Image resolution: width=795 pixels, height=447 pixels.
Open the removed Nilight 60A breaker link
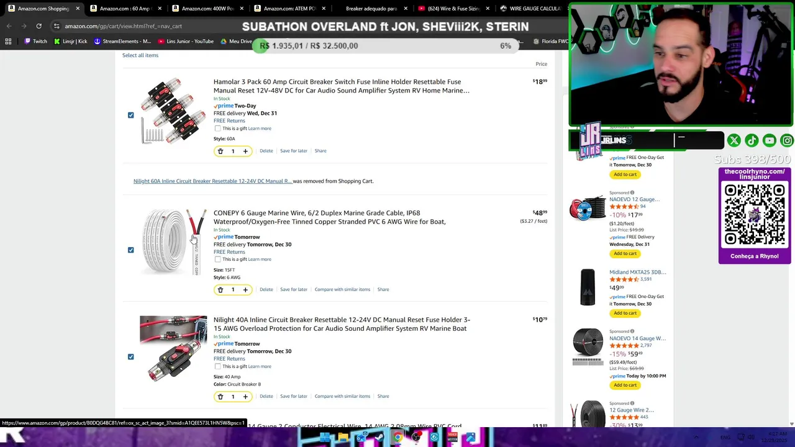(x=212, y=181)
